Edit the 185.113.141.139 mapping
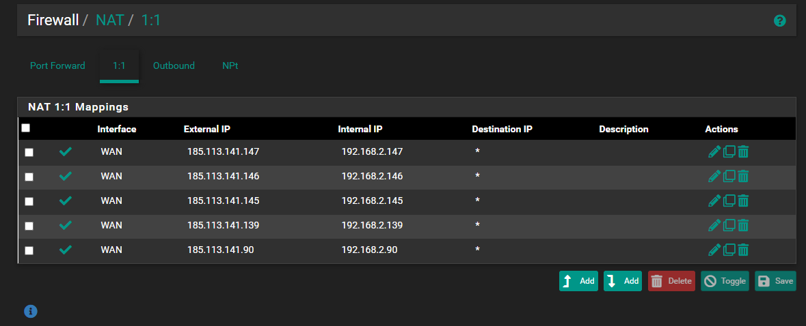The image size is (806, 326). coord(714,225)
